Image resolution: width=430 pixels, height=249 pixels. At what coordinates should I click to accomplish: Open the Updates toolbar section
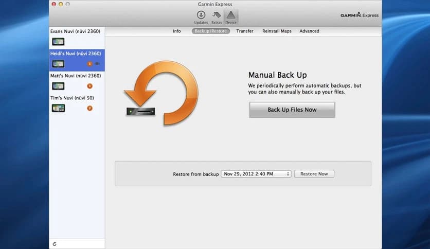pos(201,17)
